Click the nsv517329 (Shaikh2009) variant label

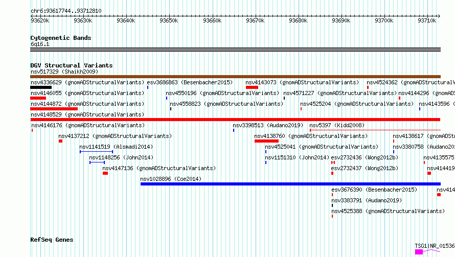pos(64,72)
